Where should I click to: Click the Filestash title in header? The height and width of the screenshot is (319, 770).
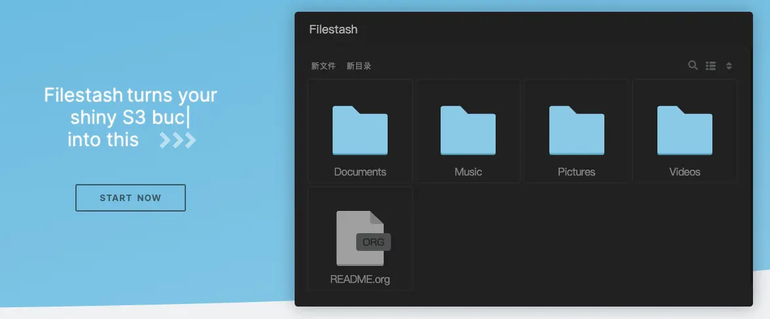(333, 29)
